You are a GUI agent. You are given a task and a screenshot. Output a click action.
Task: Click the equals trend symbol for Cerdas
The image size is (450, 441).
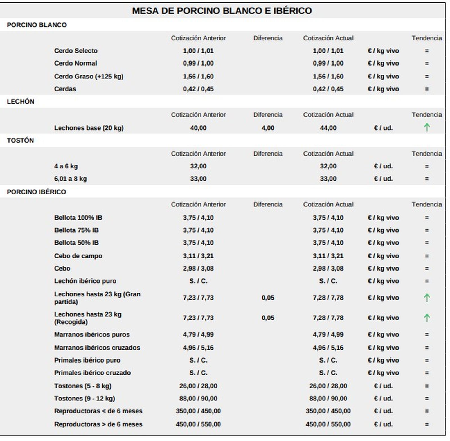[427, 89]
